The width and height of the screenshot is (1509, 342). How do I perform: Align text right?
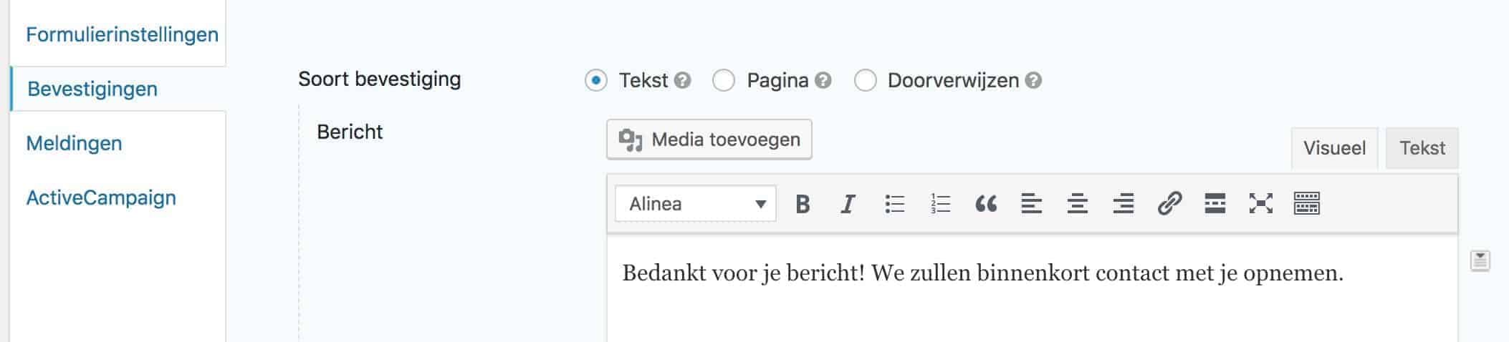[x=1124, y=204]
